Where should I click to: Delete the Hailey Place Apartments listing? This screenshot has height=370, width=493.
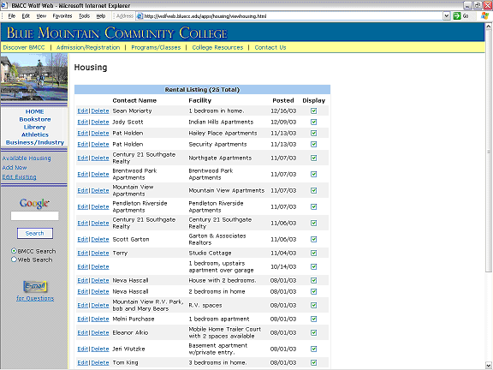click(100, 133)
